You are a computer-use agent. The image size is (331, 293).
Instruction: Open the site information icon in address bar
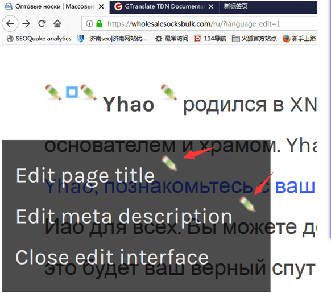tap(89, 23)
